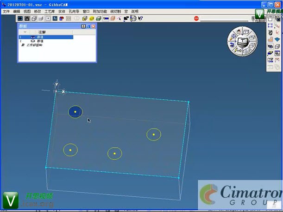Viewport: 283px width, 212px height.
Task: Open the 实体 menu
Action: pos(62,12)
